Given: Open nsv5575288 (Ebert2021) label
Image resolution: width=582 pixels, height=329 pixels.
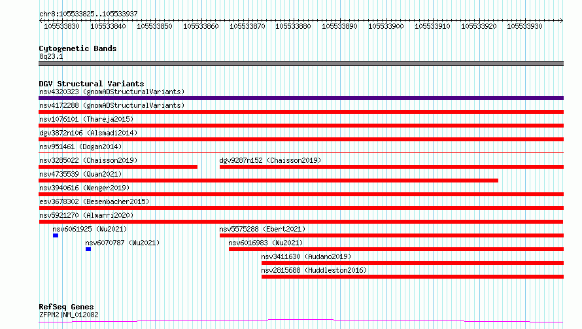Looking at the screenshot, I should tap(262, 229).
